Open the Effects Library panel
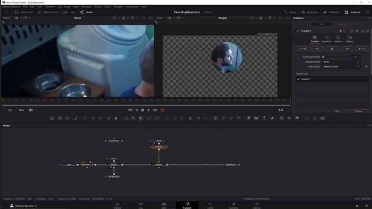The height and width of the screenshot is (209, 372). 48,12
